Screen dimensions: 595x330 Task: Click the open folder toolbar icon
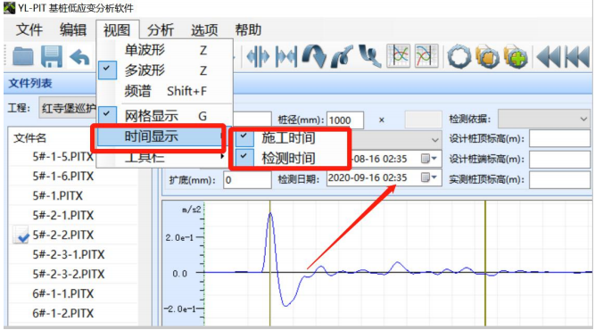(23, 57)
